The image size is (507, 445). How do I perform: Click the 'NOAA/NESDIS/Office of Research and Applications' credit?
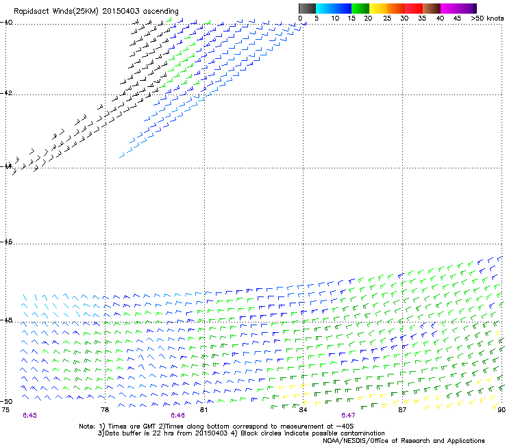point(404,441)
